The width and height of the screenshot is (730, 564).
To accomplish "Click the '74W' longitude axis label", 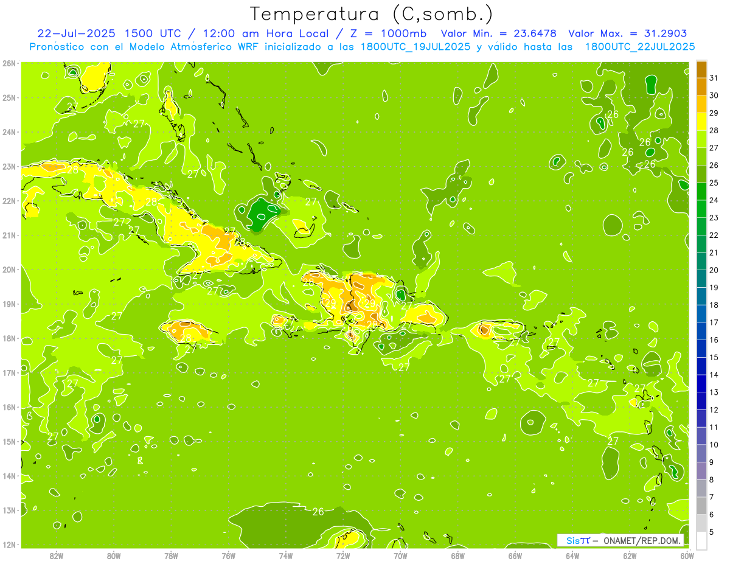I will click(x=286, y=555).
